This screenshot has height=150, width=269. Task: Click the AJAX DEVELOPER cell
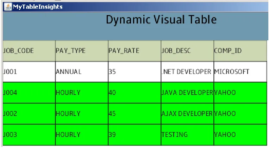(x=187, y=114)
